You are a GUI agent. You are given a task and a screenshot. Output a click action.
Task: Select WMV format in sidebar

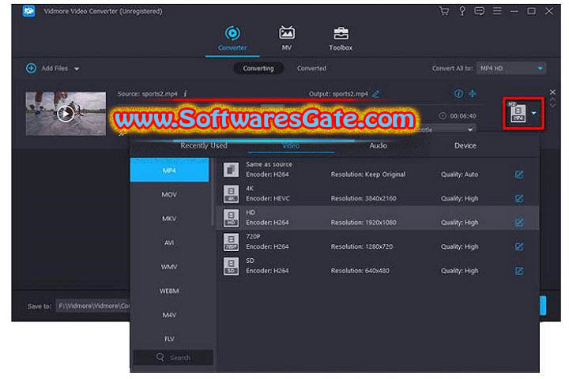pyautogui.click(x=169, y=267)
